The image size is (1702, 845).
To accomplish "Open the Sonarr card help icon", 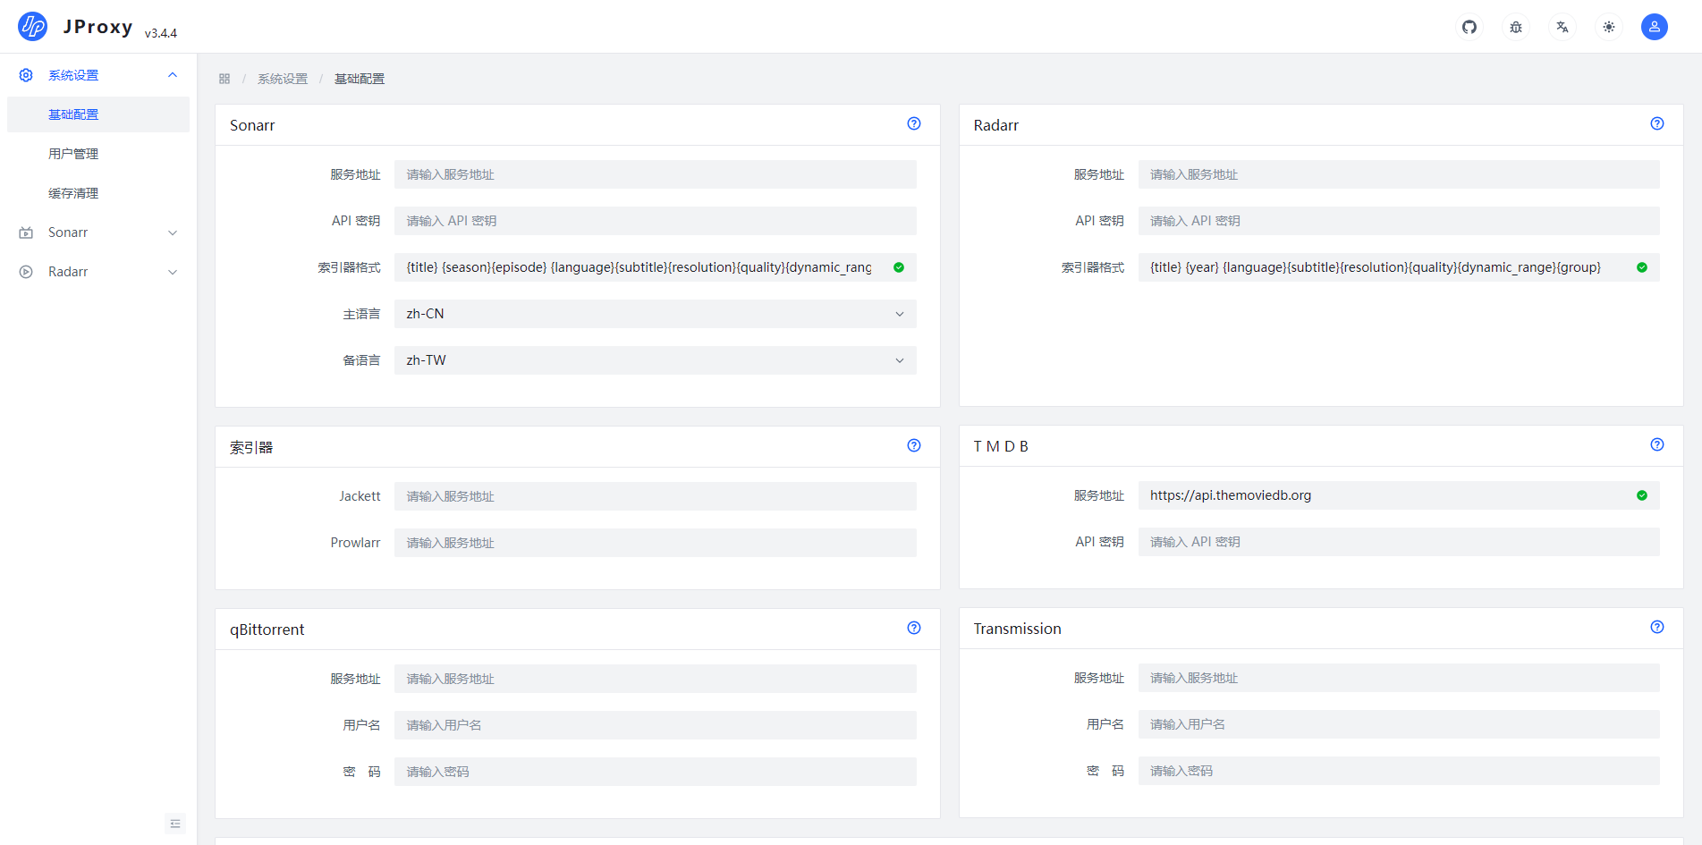I will click(x=914, y=123).
